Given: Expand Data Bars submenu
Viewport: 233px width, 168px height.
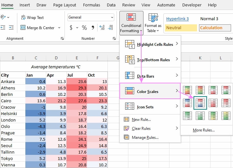Looking at the screenshot, I should [x=150, y=76].
